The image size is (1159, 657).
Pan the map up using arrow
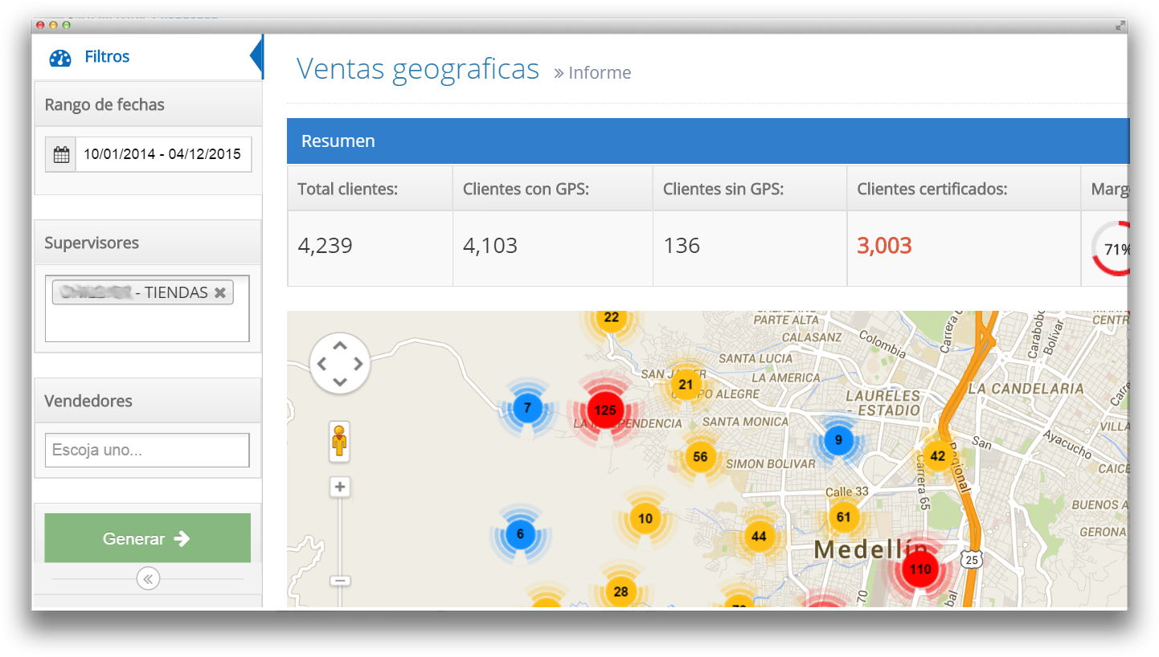[340, 346]
